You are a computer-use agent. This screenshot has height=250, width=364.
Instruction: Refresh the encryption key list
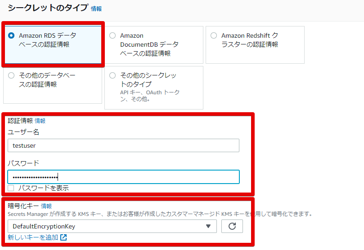click(232, 226)
